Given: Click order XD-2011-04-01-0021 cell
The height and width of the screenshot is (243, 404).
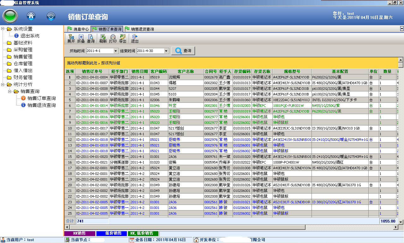Looking at the screenshot, I should pyautogui.click(x=92, y=162).
